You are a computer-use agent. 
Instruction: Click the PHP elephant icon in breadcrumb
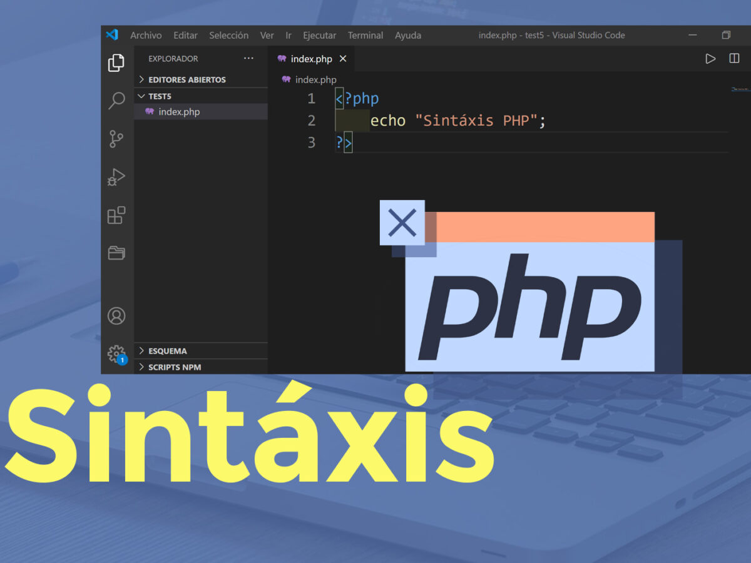point(286,79)
